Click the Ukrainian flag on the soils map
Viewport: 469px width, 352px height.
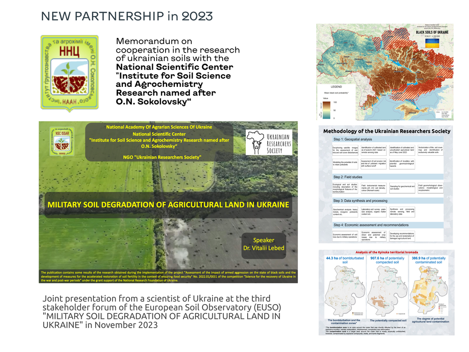432,43
